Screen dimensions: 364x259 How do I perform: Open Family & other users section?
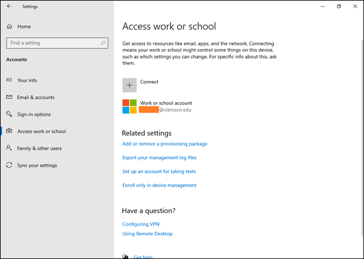pos(39,148)
